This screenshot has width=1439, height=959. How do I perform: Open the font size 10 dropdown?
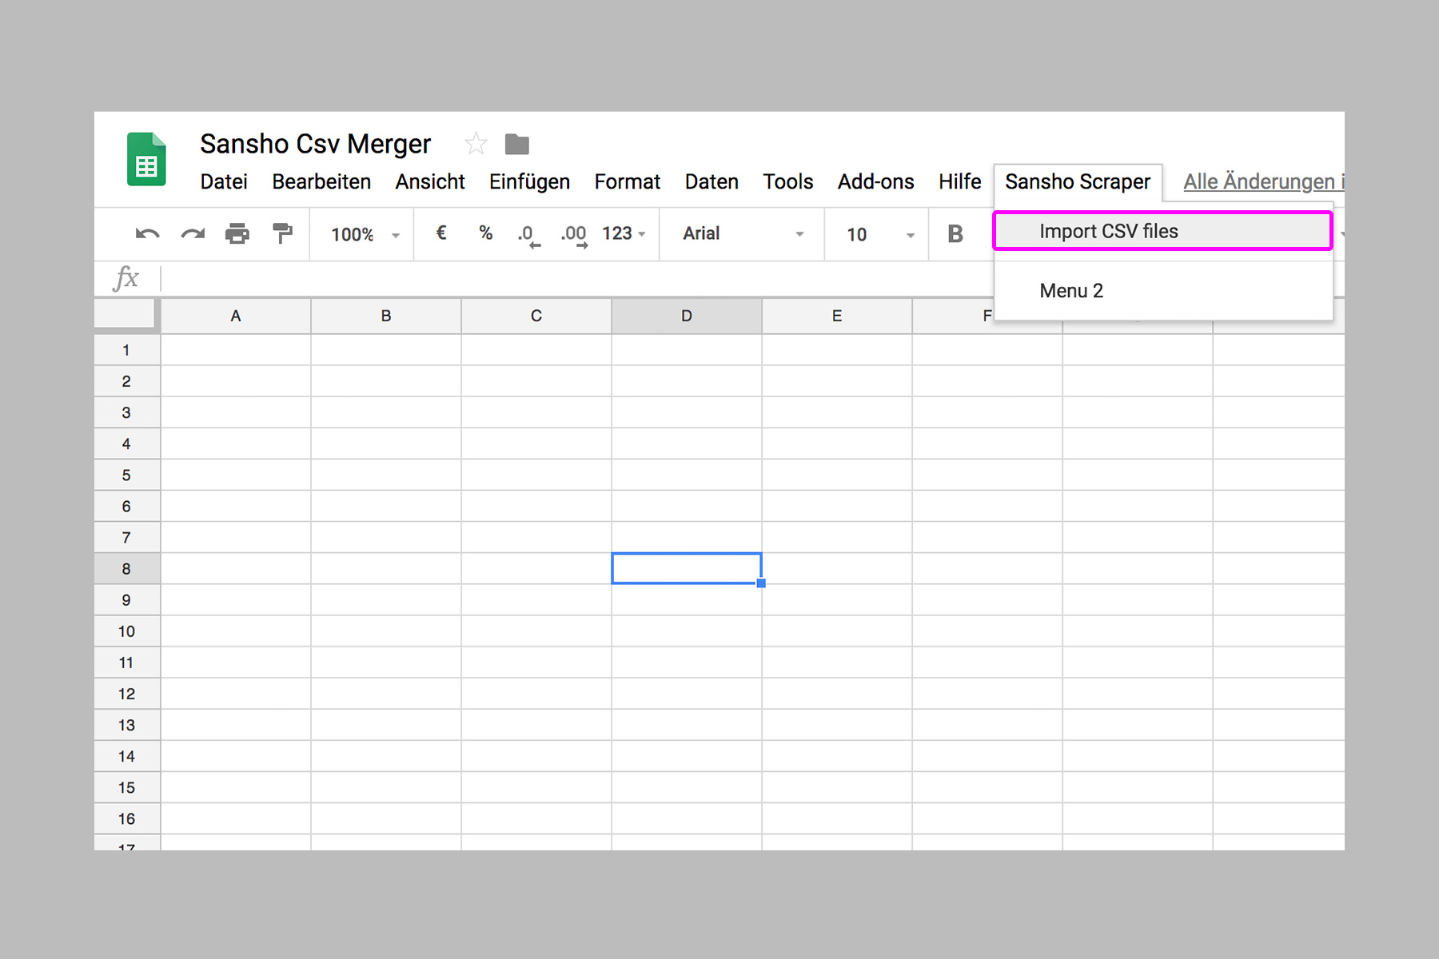click(880, 235)
